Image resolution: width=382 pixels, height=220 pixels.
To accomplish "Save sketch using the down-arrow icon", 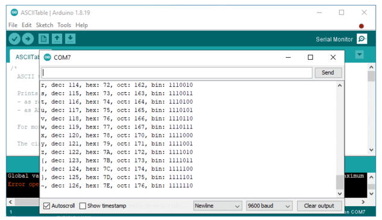I will 70,39.
